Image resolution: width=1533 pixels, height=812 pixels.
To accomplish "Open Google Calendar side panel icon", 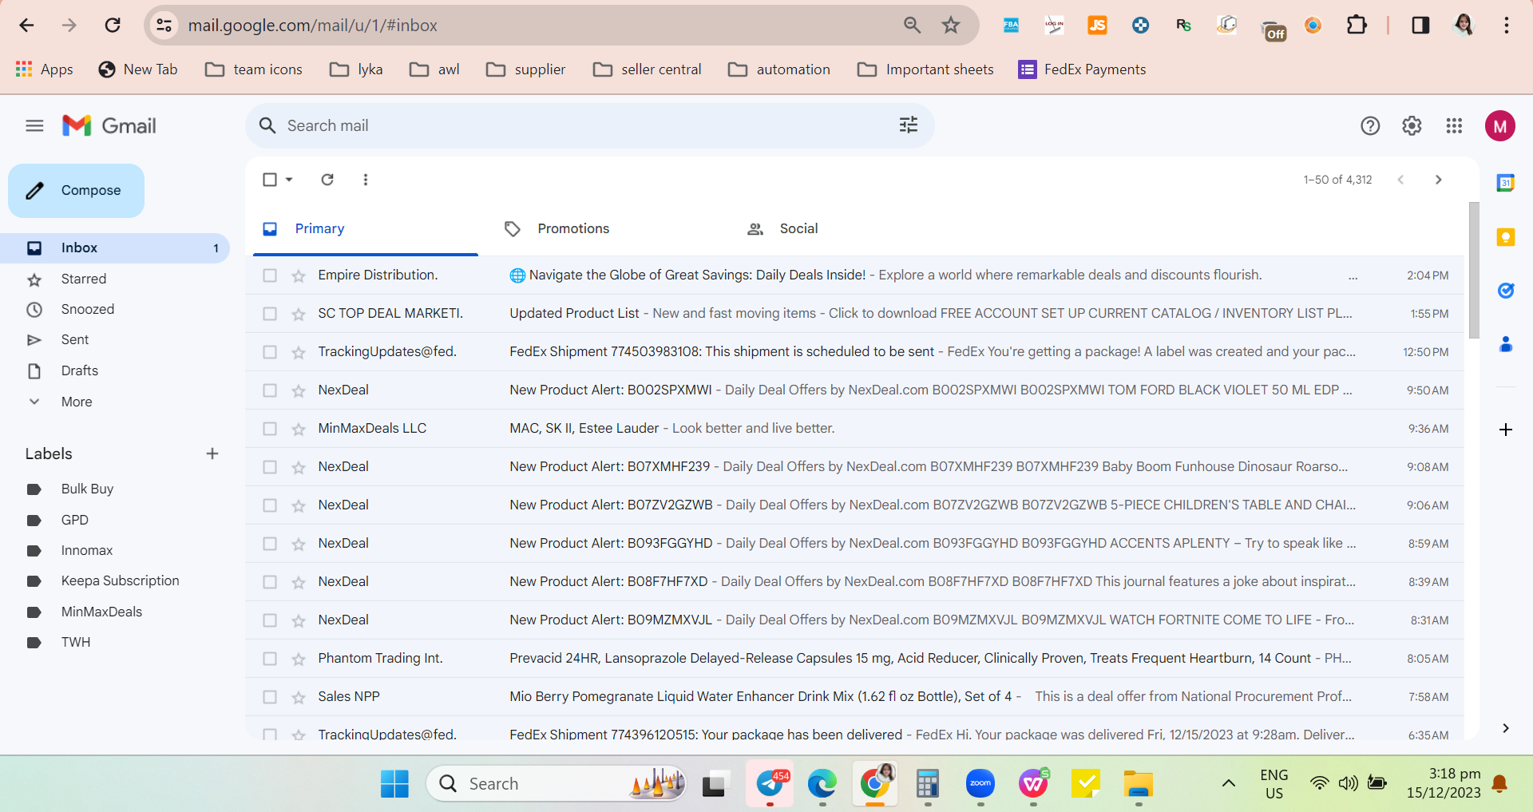I will pyautogui.click(x=1506, y=183).
